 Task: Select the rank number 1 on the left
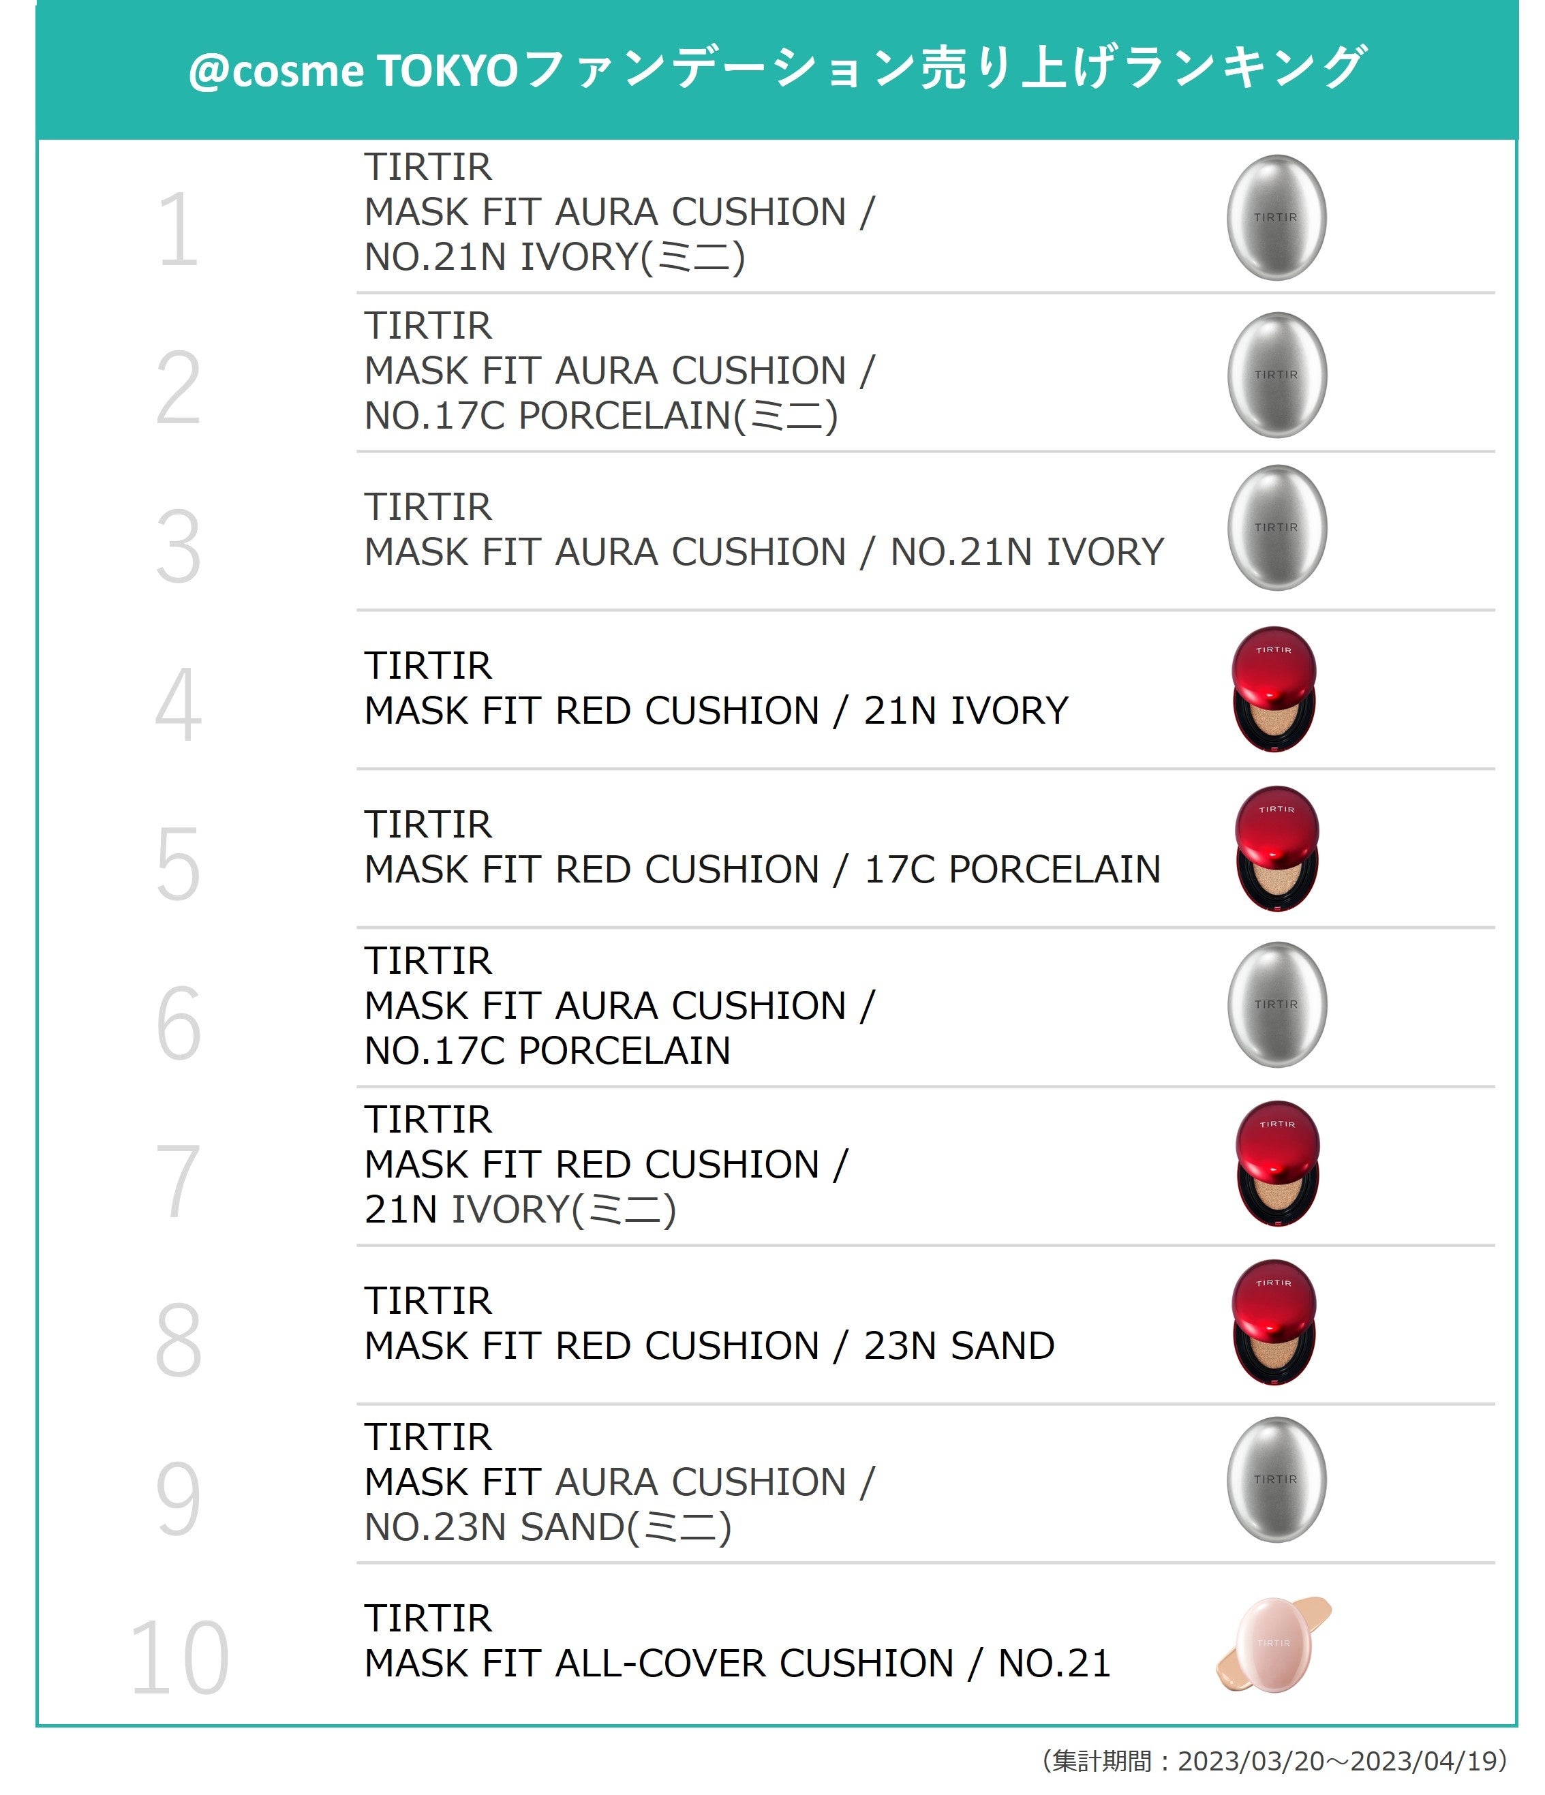[179, 230]
